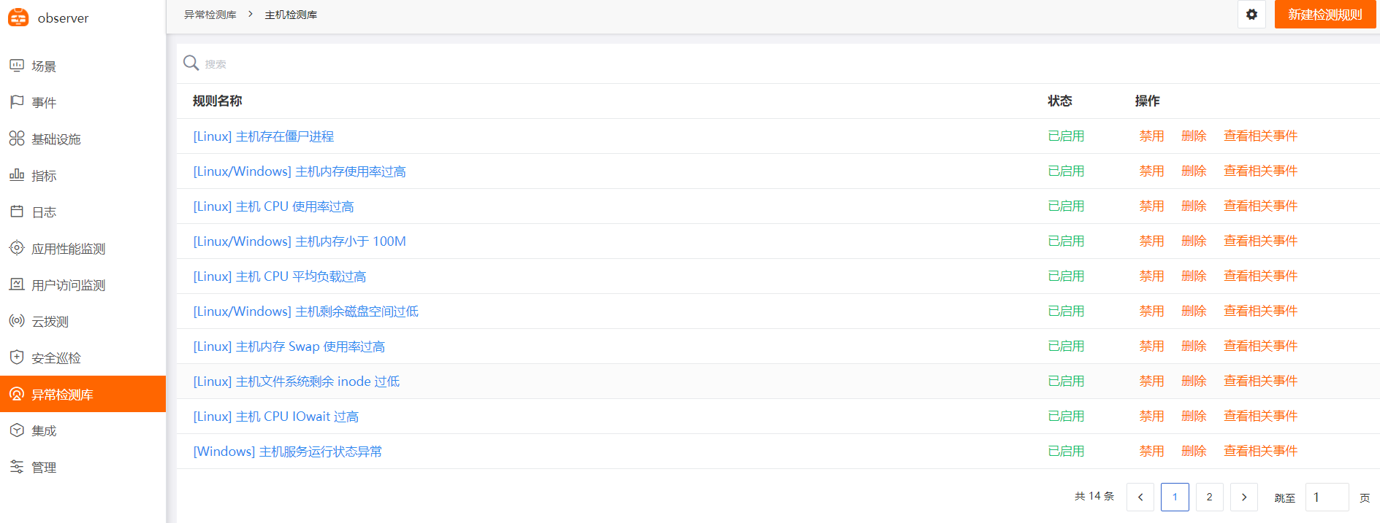Viewport: 1380px width, 523px height.
Task: Click the 新建检测规则 button
Action: tap(1324, 15)
